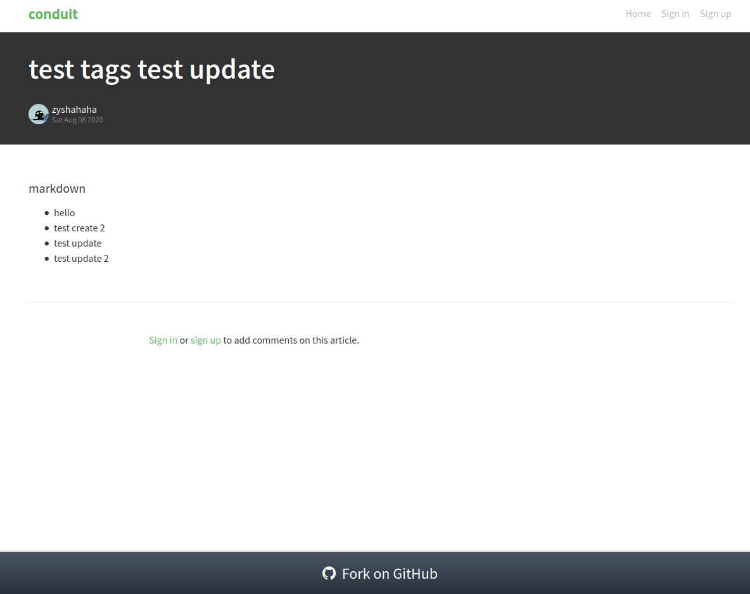Open the Home nav link
This screenshot has width=750, height=594.
click(x=638, y=14)
